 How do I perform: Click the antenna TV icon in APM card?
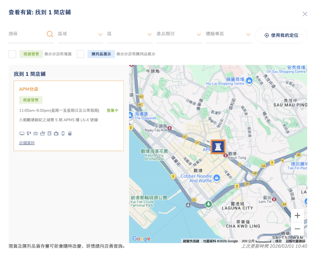click(56, 133)
